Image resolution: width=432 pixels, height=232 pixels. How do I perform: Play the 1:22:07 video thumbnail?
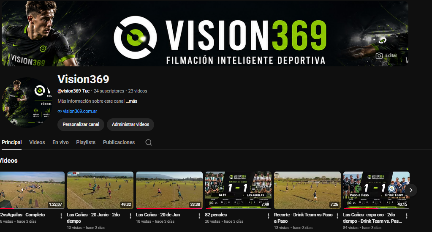pos(32,190)
